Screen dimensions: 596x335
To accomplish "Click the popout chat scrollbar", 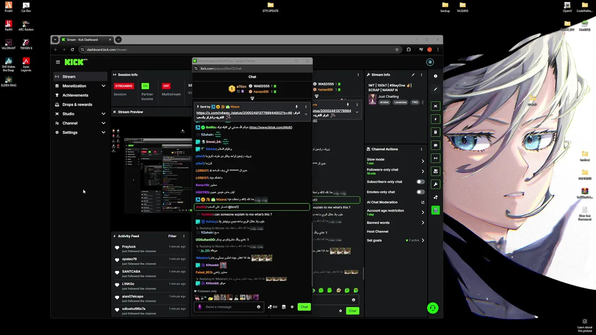I will (312, 254).
